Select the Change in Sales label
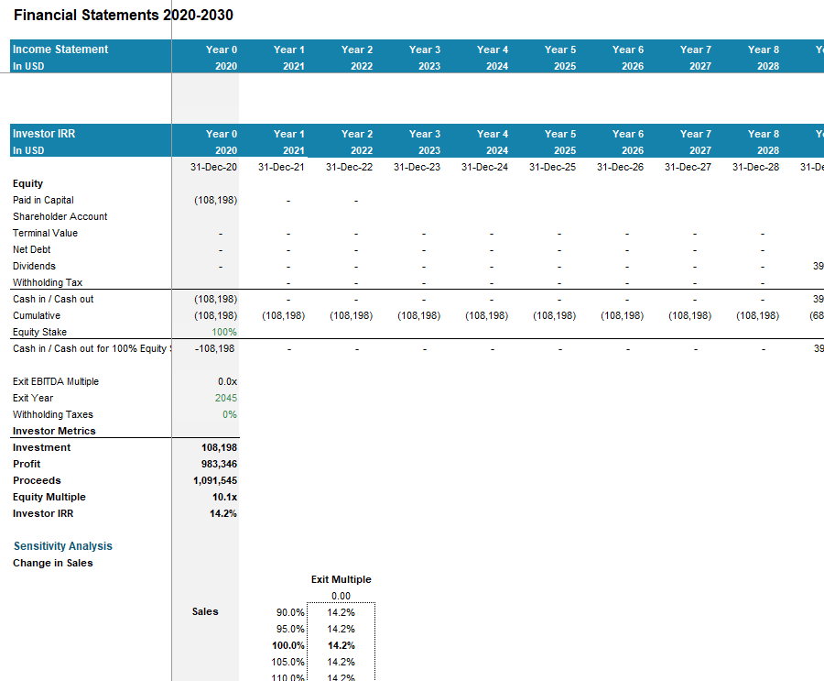This screenshot has width=824, height=681. (52, 563)
